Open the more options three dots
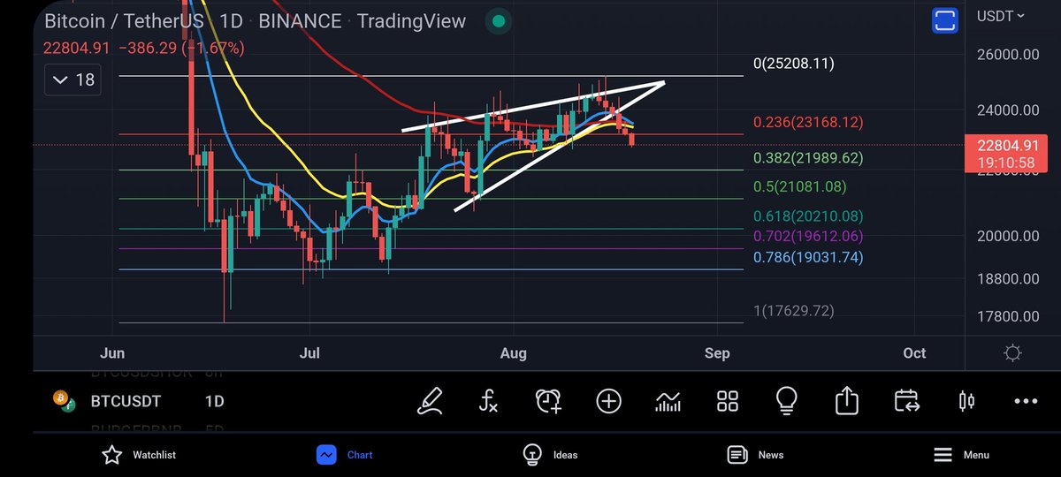Screen dimensions: 1061x477 tap(1026, 401)
